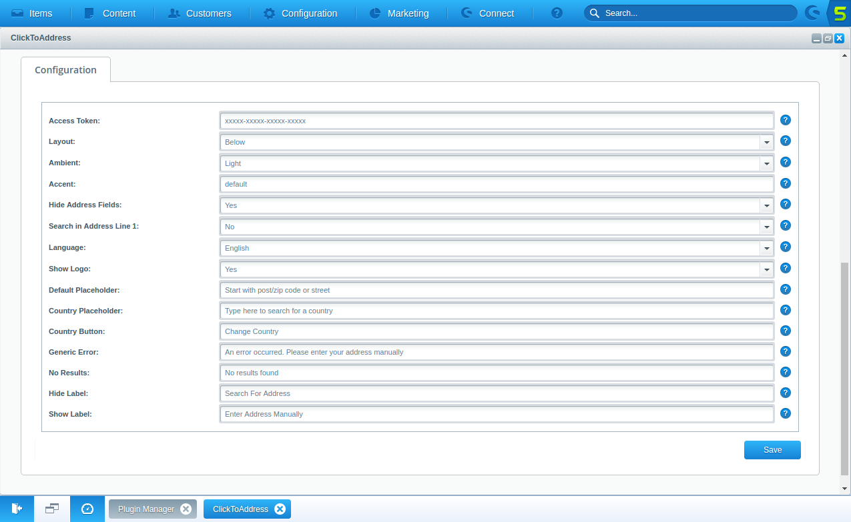Open help for Ambient setting
The height and width of the screenshot is (522, 851).
click(786, 162)
